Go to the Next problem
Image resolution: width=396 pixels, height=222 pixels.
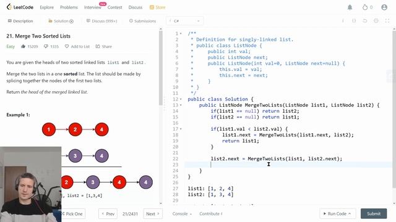pyautogui.click(x=153, y=214)
